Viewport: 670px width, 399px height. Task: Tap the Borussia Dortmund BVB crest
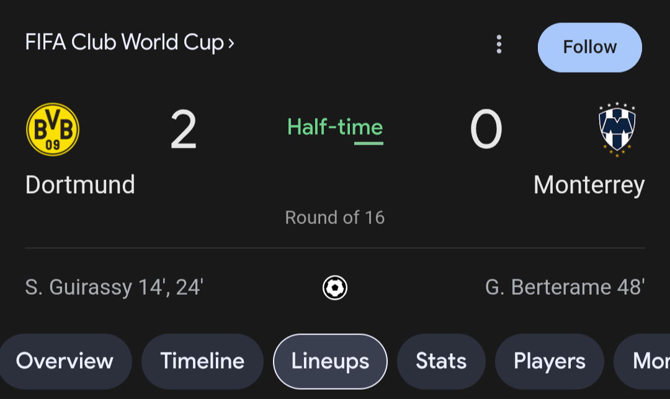53,129
